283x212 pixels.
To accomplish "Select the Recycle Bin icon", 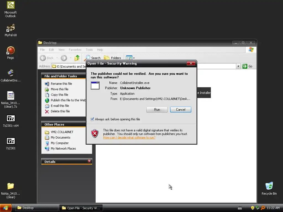I will coord(269,188).
